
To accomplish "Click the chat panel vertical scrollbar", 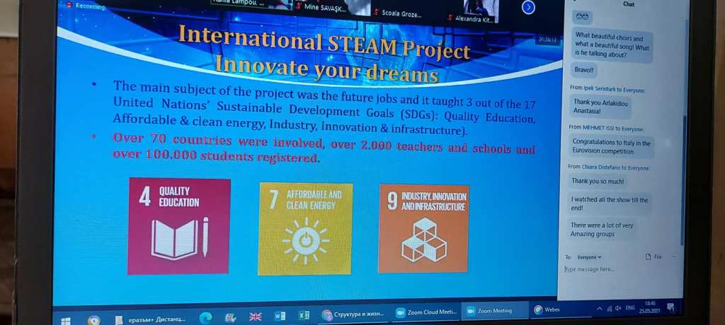I will click(x=682, y=177).
